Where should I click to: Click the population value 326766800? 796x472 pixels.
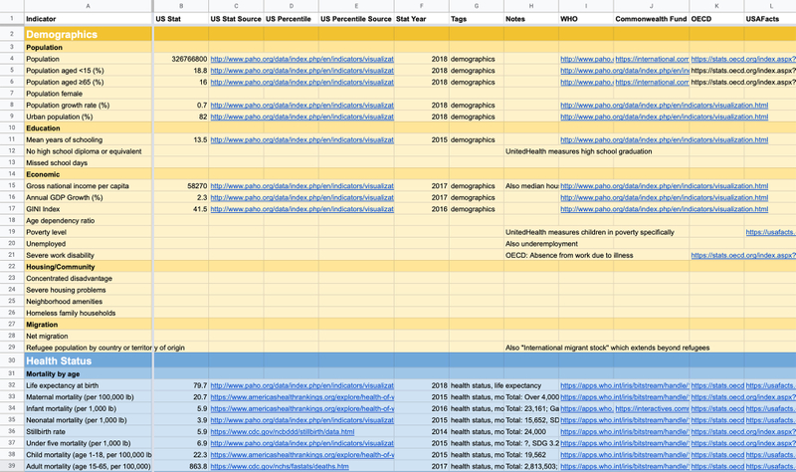pyautogui.click(x=189, y=59)
